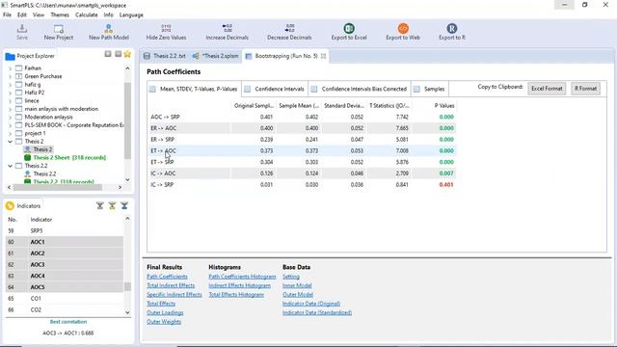
Task: Copy to clipboard in Excel Format
Action: pos(547,89)
